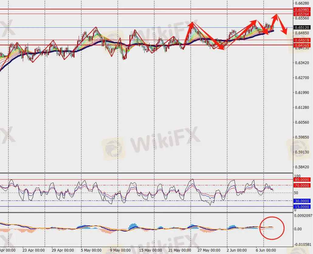Click the -0.010581 MACD scale value
This screenshot has height=254, width=313.
coord(303,244)
